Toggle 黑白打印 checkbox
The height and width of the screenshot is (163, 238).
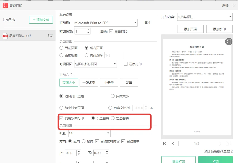click(x=111, y=31)
